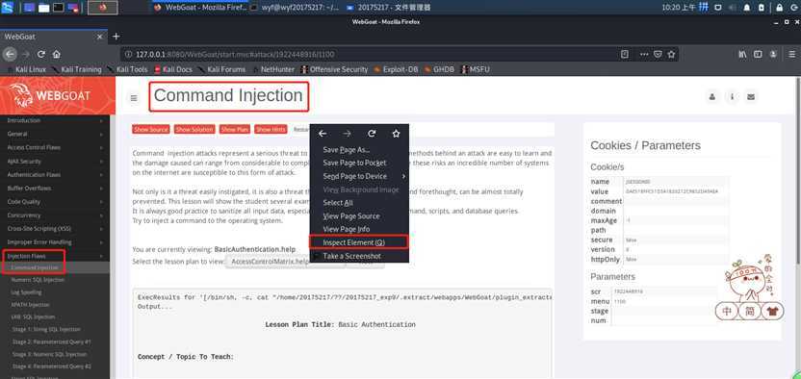Open the GHDB bookmark
Screen dimensions: 801x379
[x=439, y=69]
